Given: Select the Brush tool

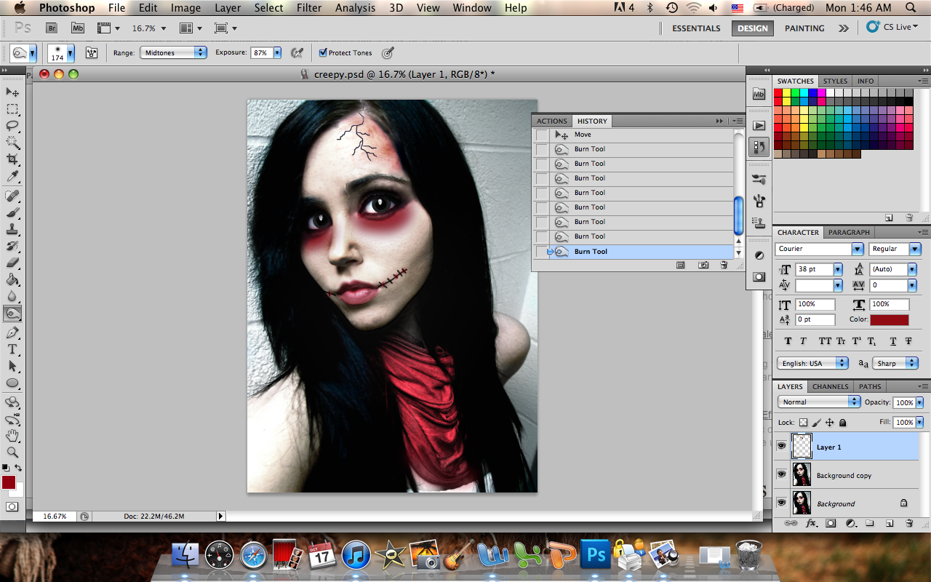Looking at the screenshot, I should tap(12, 212).
